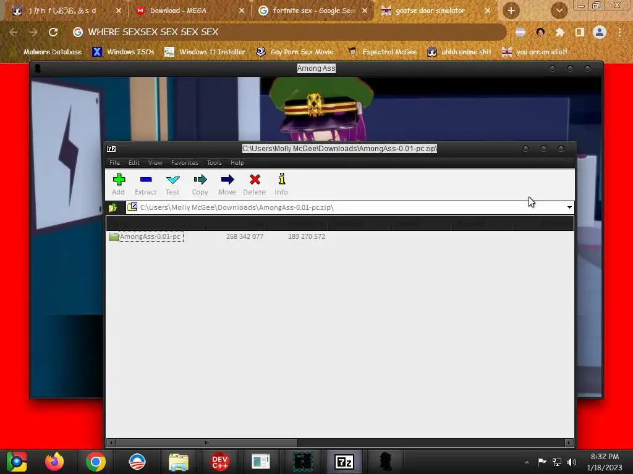Extract the archive with Extract button
This screenshot has width=633, height=474.
[145, 184]
